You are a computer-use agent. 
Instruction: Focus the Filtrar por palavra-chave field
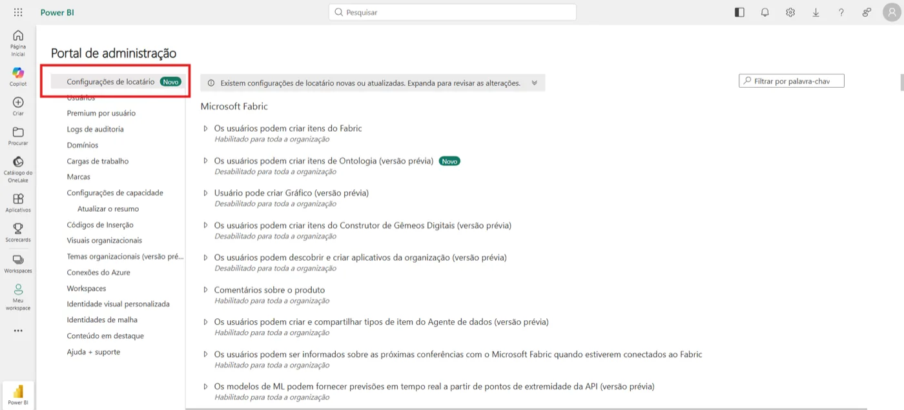point(792,81)
